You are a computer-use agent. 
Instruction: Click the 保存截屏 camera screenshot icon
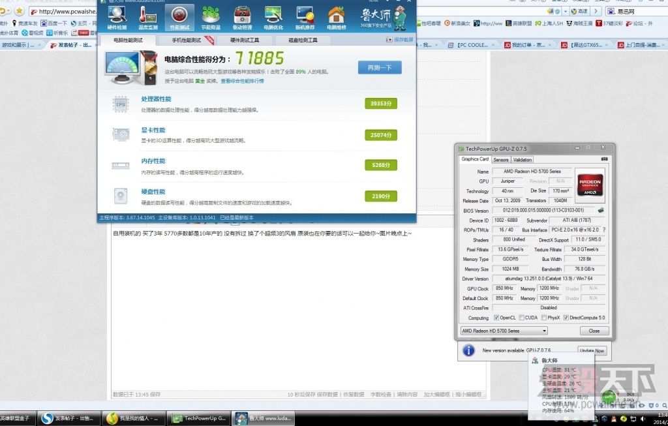pos(389,40)
